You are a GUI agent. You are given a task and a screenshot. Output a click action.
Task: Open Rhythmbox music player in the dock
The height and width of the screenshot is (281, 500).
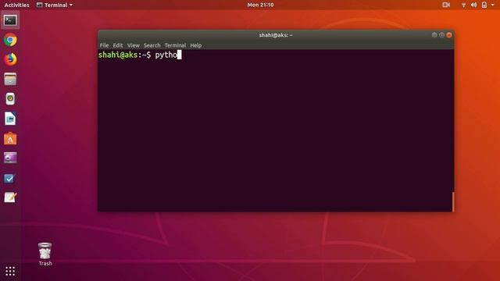coord(10,99)
